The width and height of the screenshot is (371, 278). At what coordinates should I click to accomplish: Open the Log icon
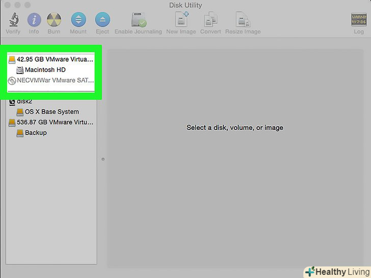(x=359, y=19)
